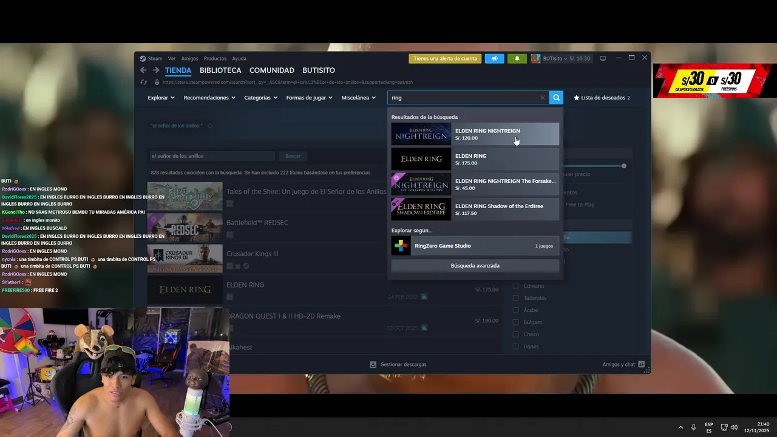
Task: Click the blue magnifier search button
Action: [556, 98]
